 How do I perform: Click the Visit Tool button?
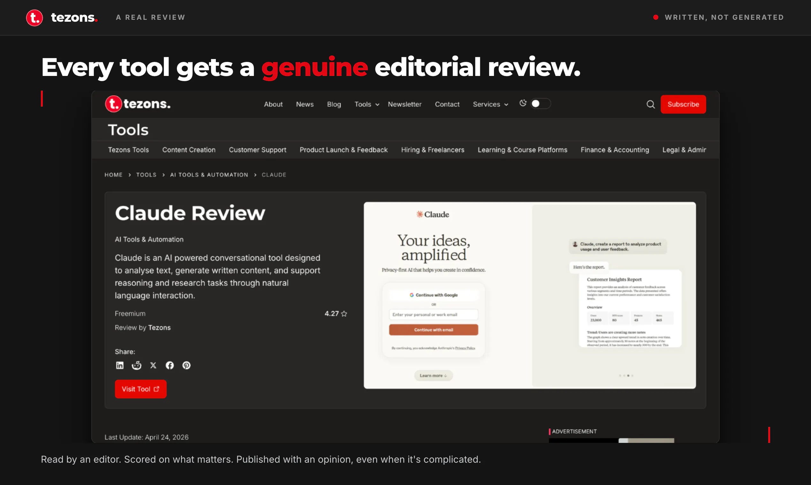point(140,389)
